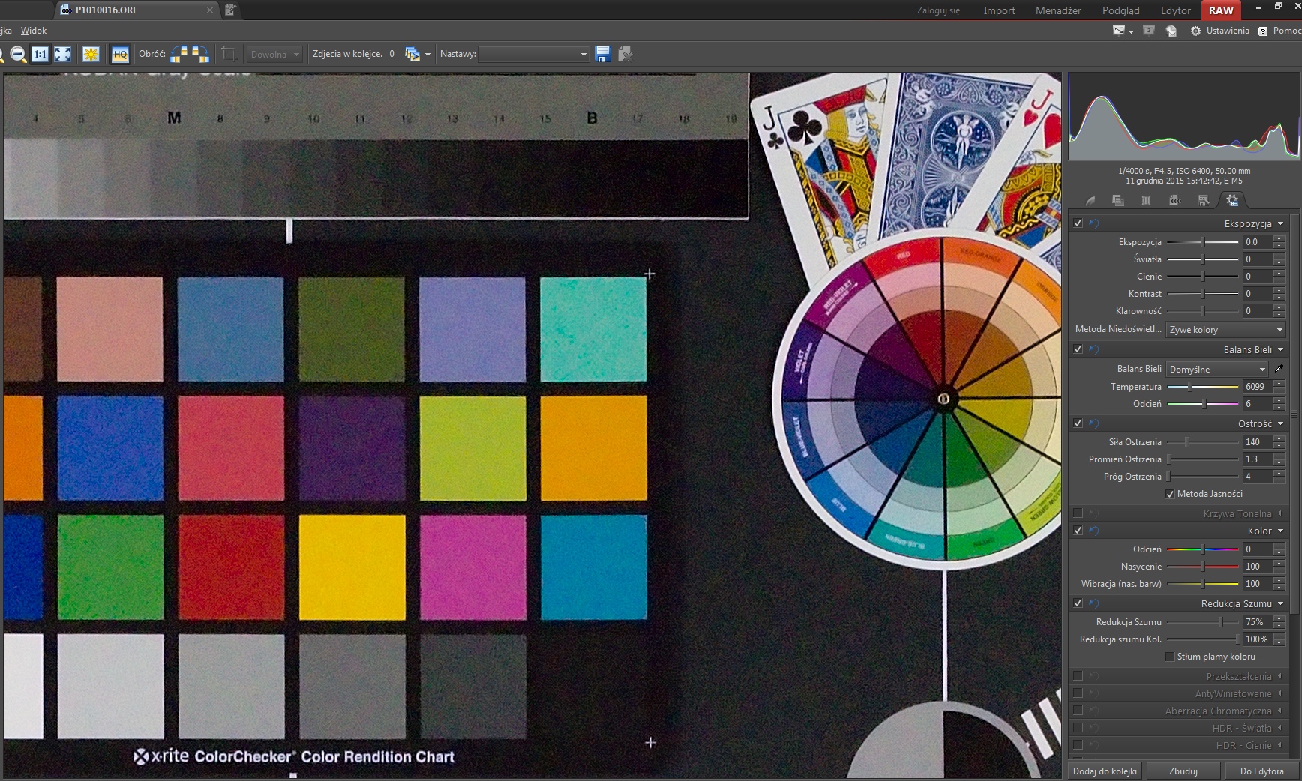Rotate the image left
This screenshot has width=1302, height=781.
coord(179,54)
